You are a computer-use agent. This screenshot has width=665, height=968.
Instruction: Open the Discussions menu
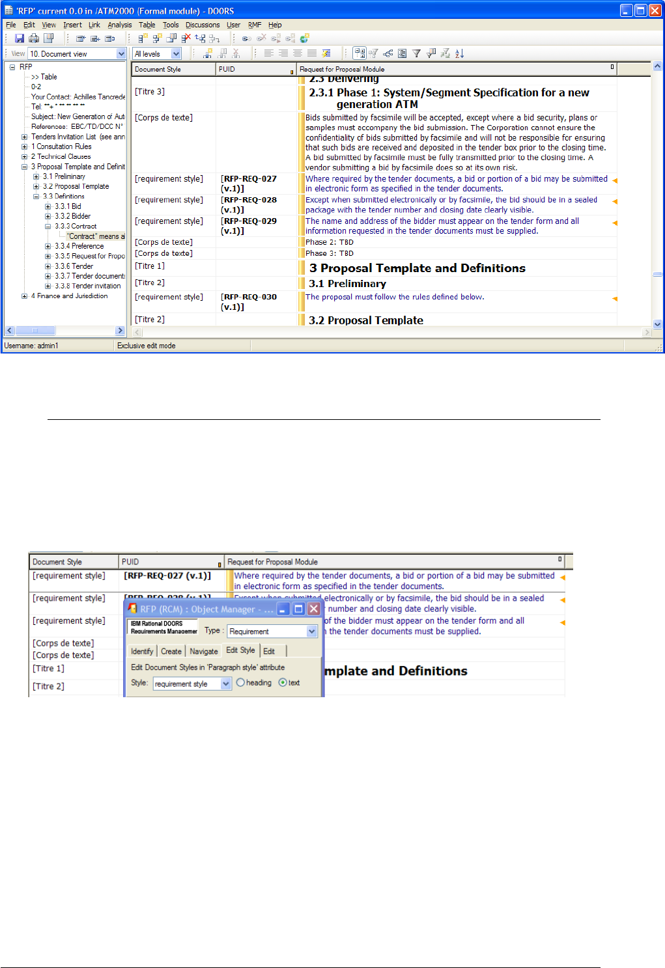coord(203,25)
